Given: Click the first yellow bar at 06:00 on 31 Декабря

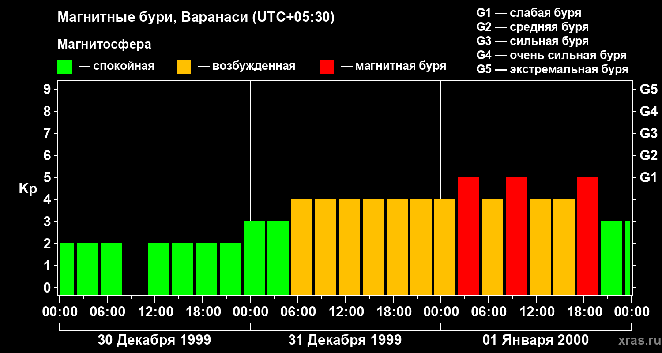Looking at the screenshot, I should pos(302,247).
